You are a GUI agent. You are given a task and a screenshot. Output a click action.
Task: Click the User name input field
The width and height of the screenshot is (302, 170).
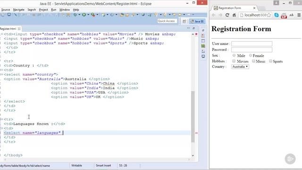(x=252, y=44)
